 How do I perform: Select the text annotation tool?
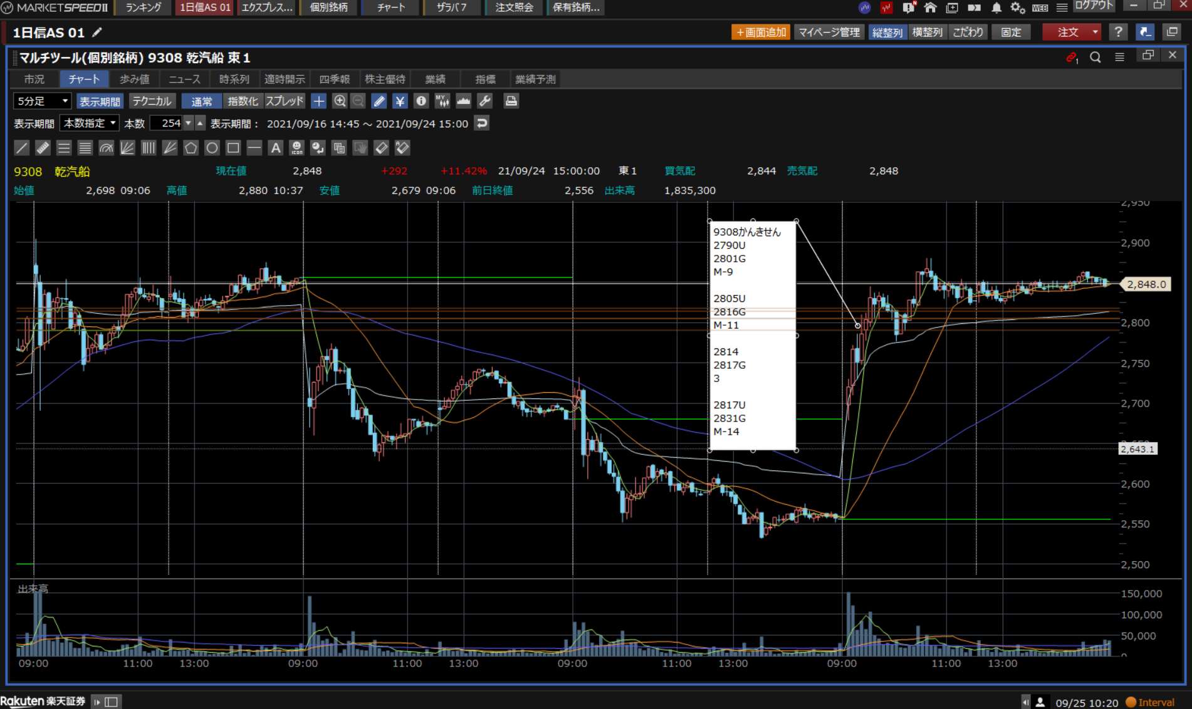[275, 148]
